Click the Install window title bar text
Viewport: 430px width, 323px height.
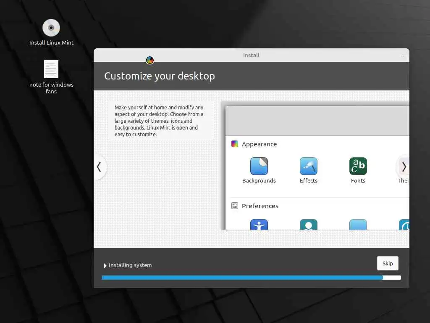point(251,55)
